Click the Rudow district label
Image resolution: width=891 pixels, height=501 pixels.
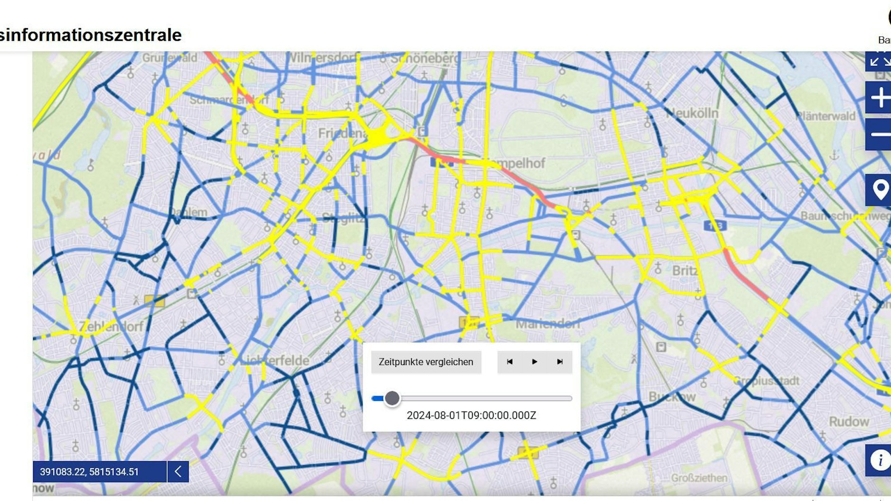pyautogui.click(x=848, y=422)
